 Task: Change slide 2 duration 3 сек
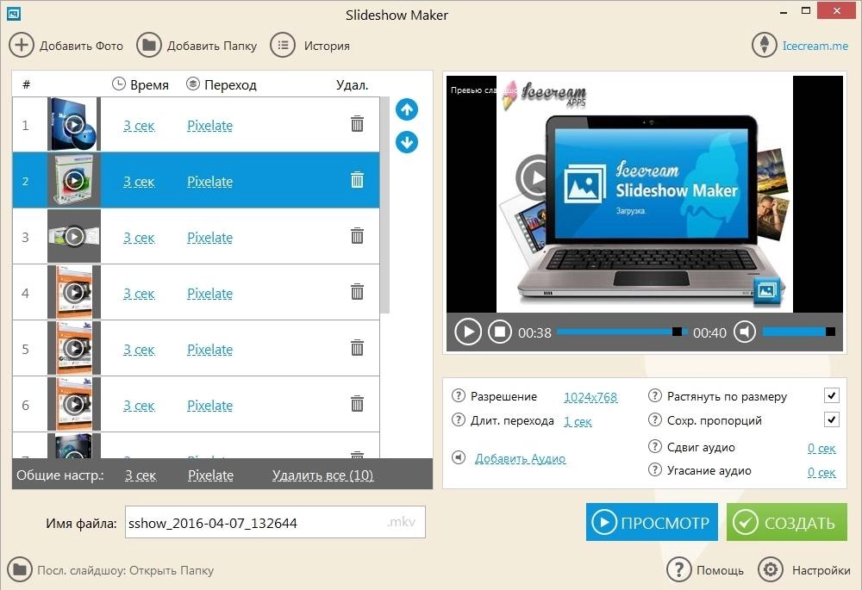point(139,182)
